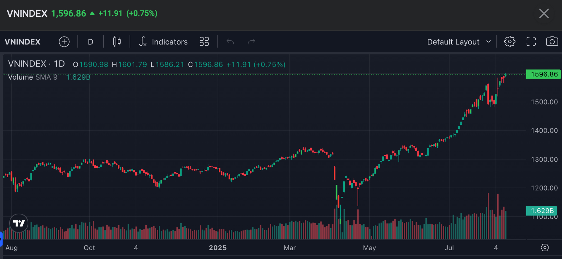This screenshot has width=562, height=259.
Task: Open the indicator templates grid icon
Action: pos(204,42)
